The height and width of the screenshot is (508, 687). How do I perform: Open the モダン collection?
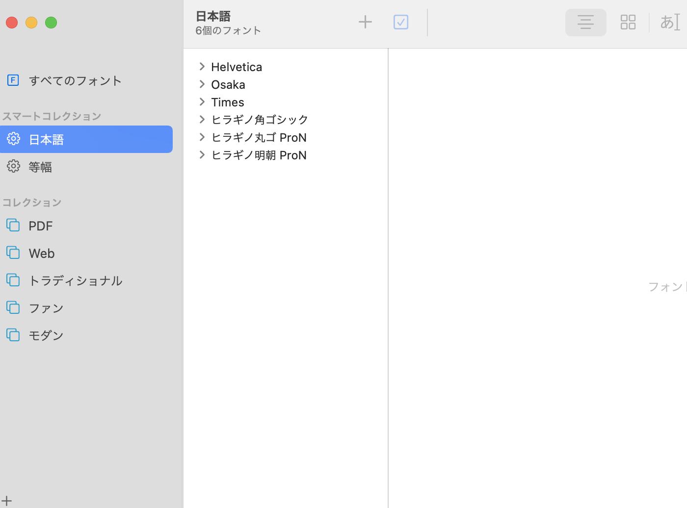(46, 335)
